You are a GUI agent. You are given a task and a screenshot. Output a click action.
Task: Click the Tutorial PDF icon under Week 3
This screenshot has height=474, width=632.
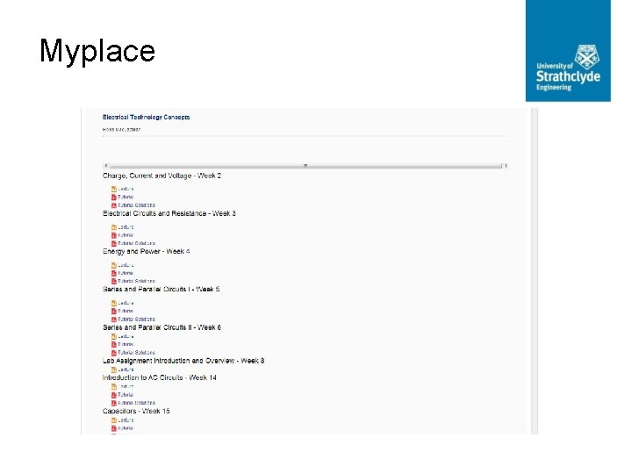(x=114, y=235)
